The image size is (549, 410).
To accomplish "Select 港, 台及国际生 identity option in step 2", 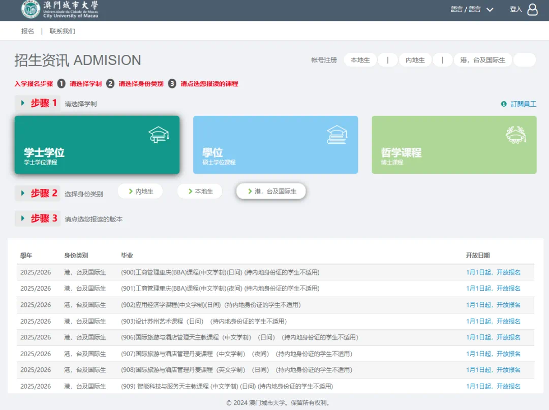I will 271,192.
